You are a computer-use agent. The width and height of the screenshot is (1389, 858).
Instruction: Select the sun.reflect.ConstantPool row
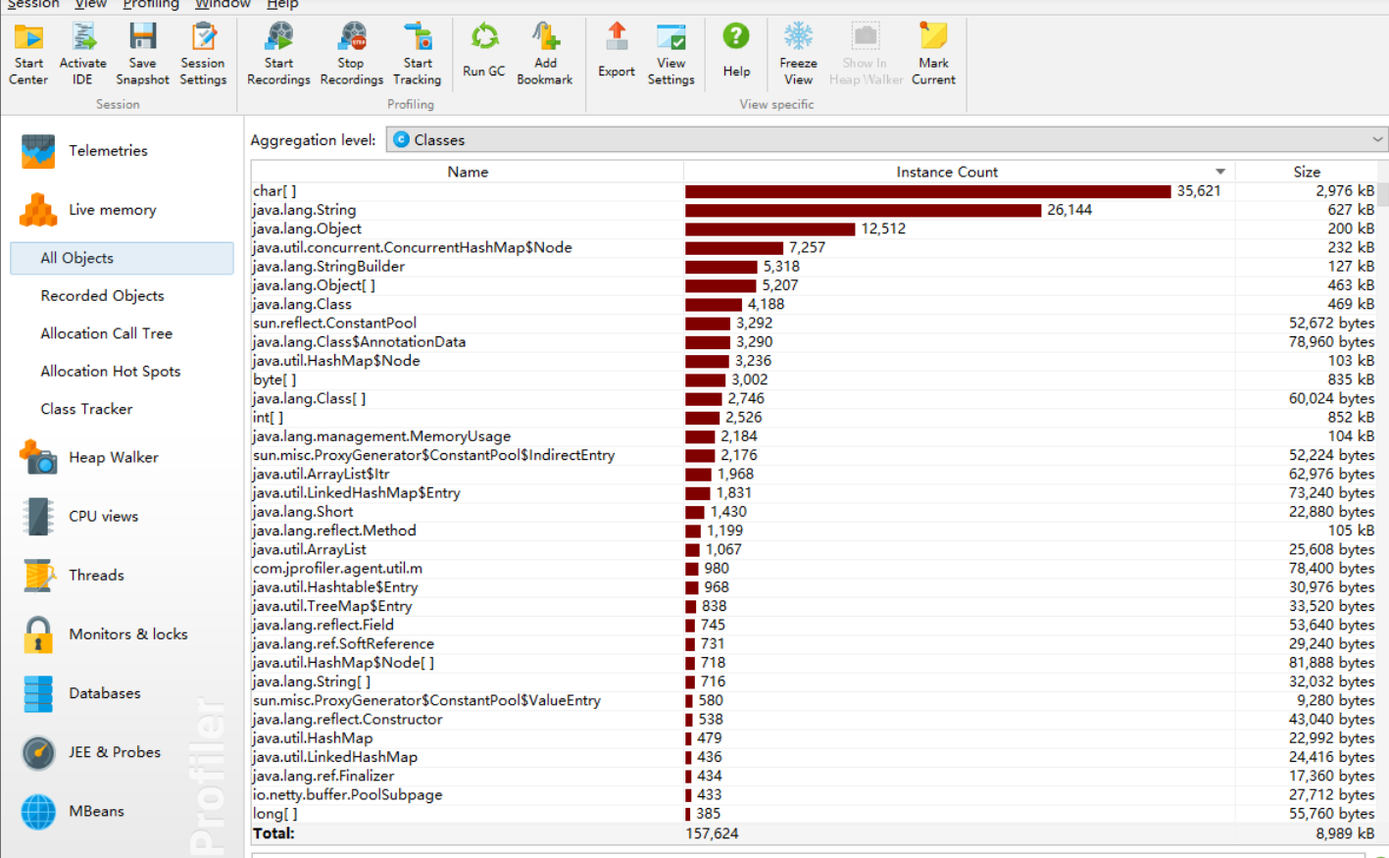pyautogui.click(x=815, y=324)
